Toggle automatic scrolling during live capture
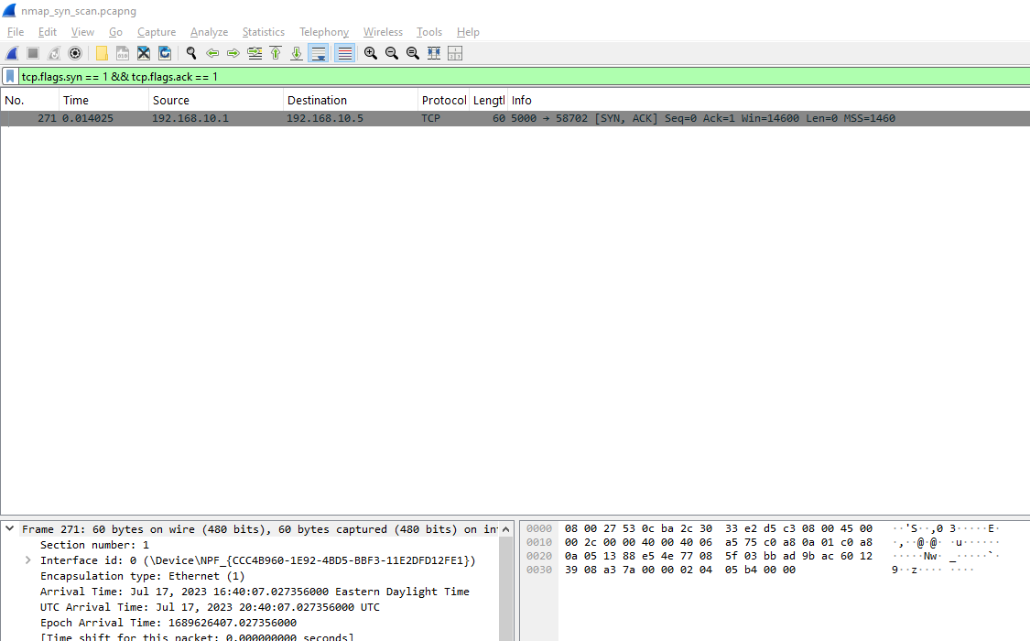This screenshot has width=1030, height=641. (x=318, y=52)
